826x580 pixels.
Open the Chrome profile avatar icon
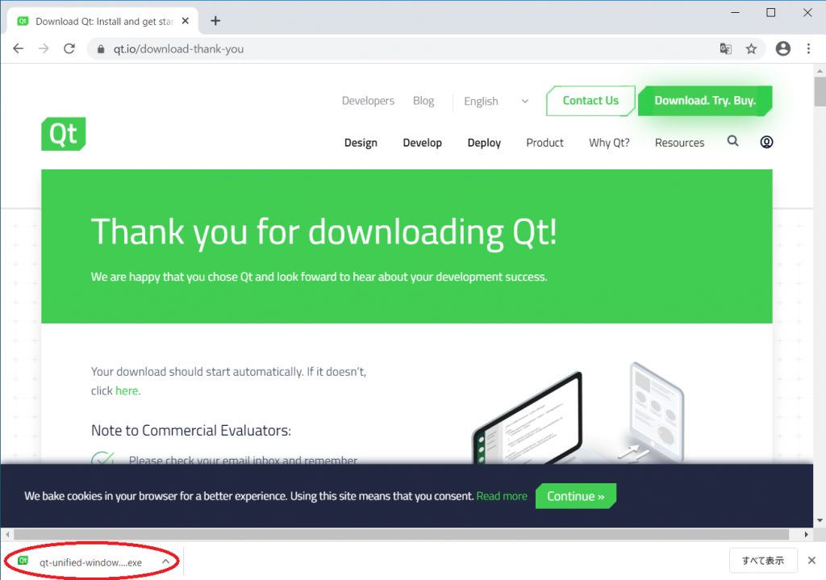[x=782, y=48]
